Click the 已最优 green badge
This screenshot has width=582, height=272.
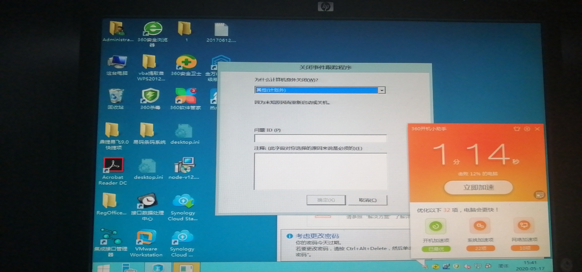click(436, 249)
